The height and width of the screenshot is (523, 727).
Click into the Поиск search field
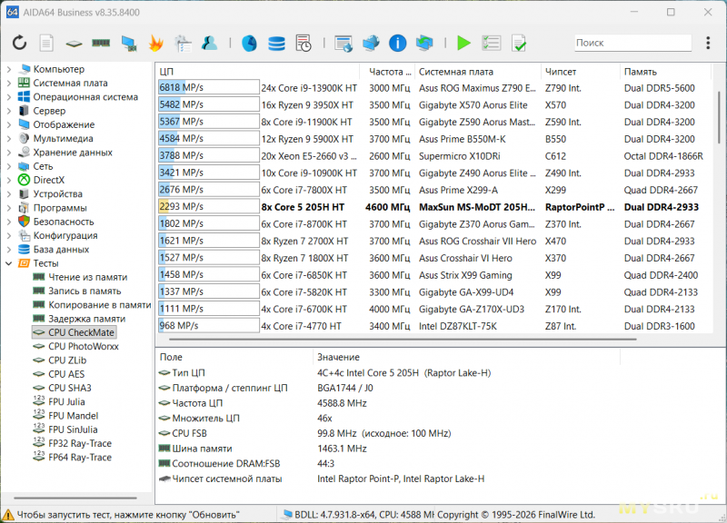[x=632, y=43]
